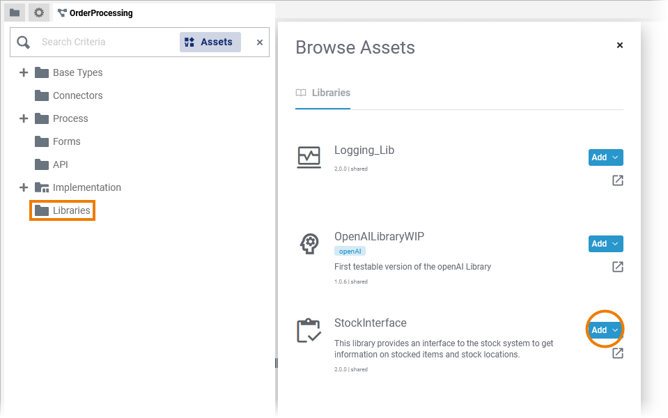This screenshot has height=418, width=668.
Task: Open the settings gear icon
Action: point(39,13)
